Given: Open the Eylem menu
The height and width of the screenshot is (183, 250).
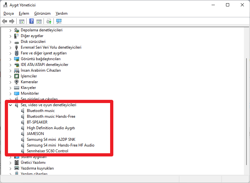Looking at the screenshot, I should [x=24, y=13].
